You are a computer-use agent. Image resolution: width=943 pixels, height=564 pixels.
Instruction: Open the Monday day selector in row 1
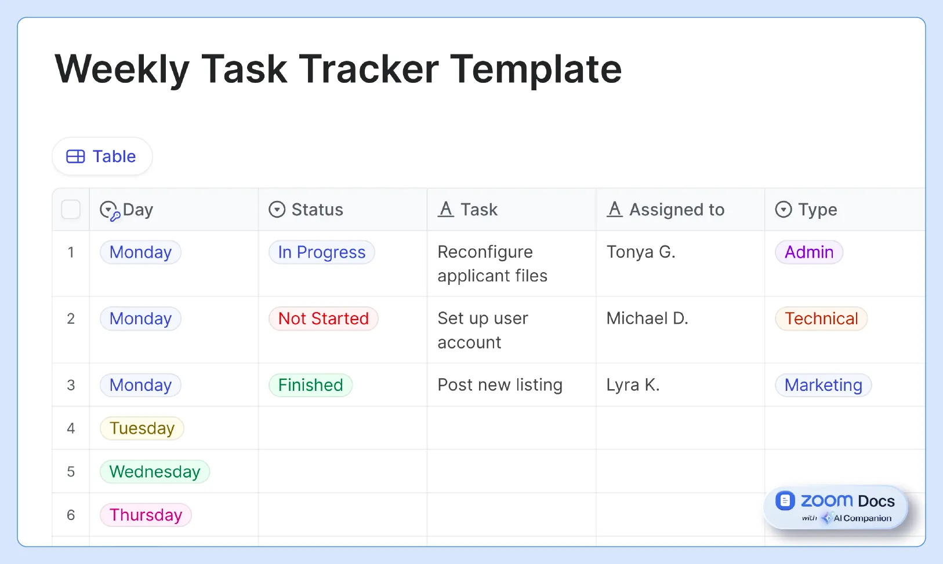pos(140,252)
